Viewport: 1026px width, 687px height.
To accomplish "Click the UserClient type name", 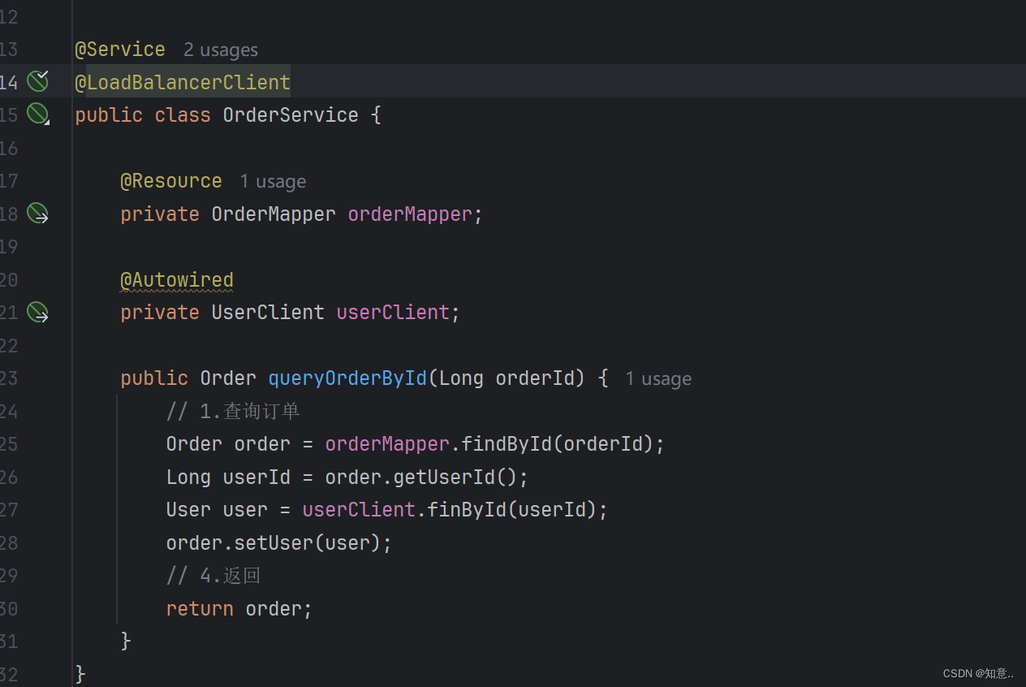I will 267,312.
